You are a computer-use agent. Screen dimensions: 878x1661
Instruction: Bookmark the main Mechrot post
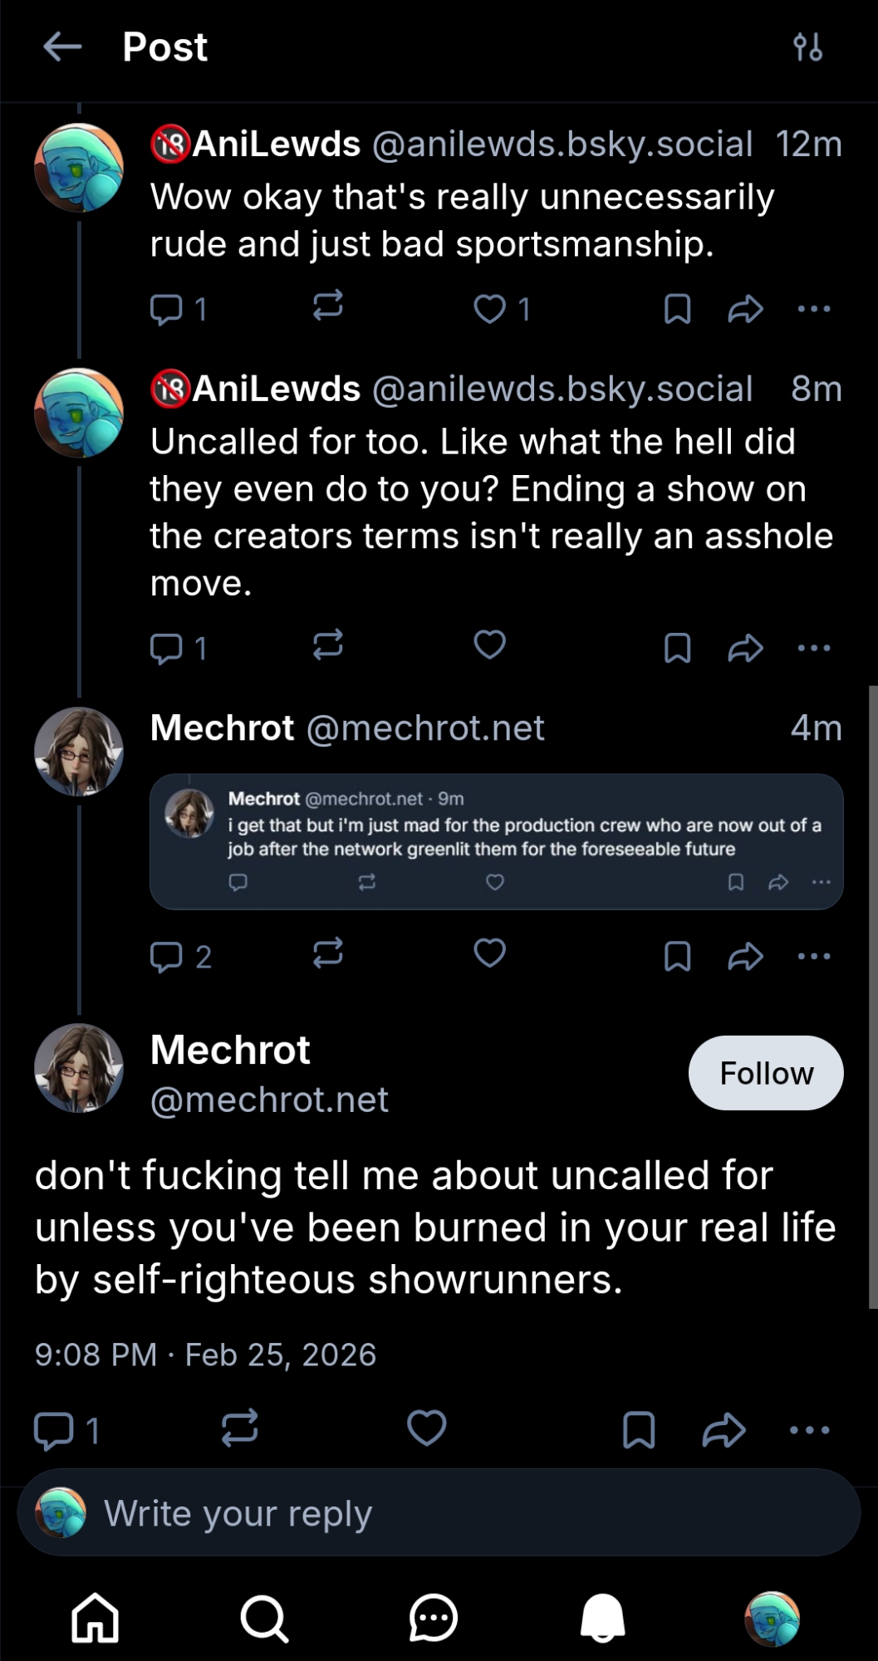(638, 1430)
